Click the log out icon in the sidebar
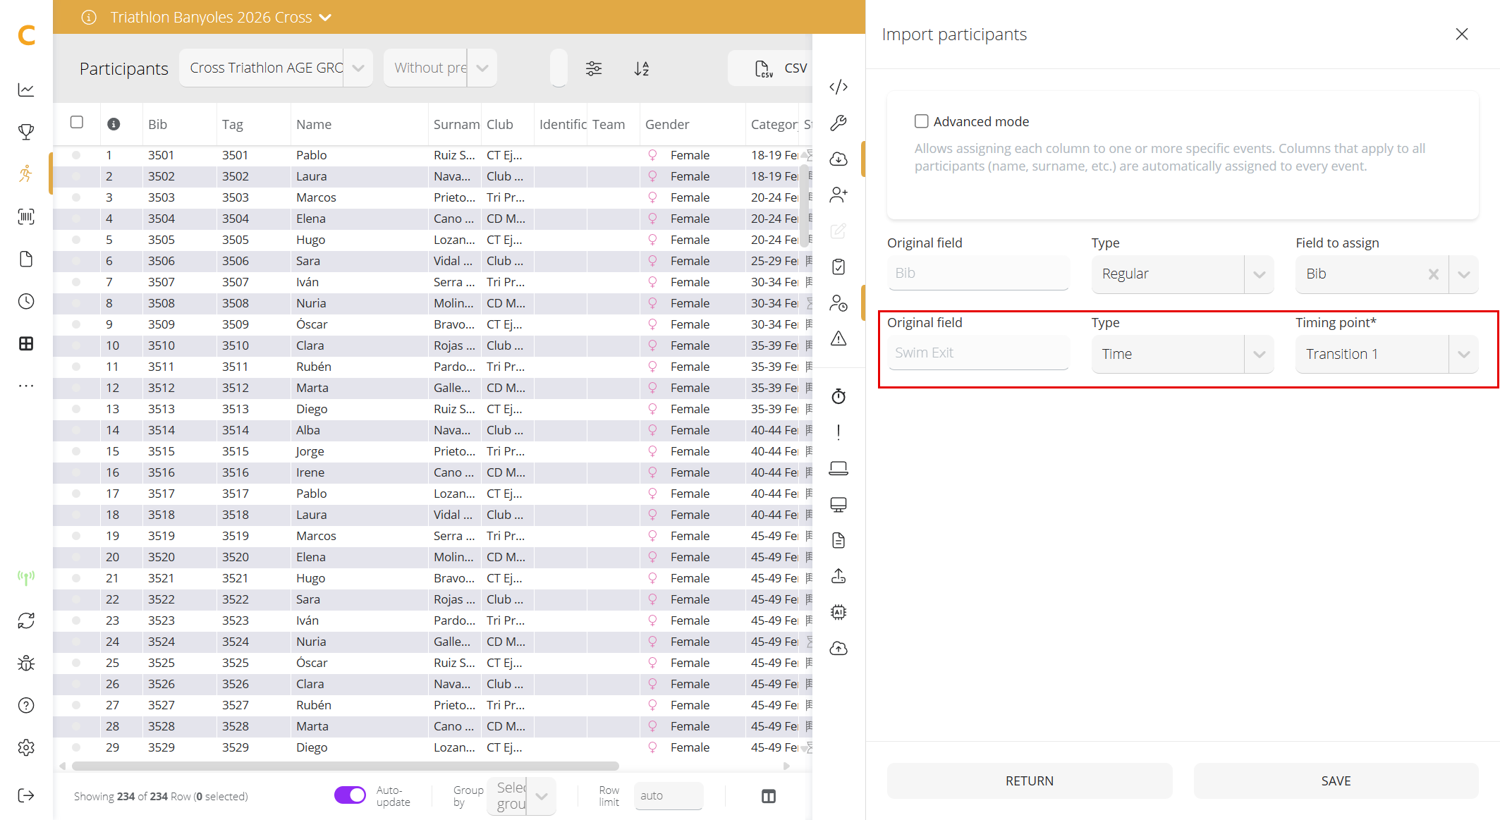Image resolution: width=1500 pixels, height=820 pixels. 26,795
